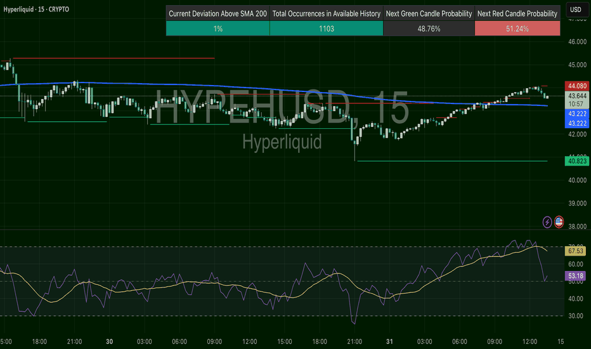Click the 46.000 price axis label
The height and width of the screenshot is (349, 591).
coord(577,42)
